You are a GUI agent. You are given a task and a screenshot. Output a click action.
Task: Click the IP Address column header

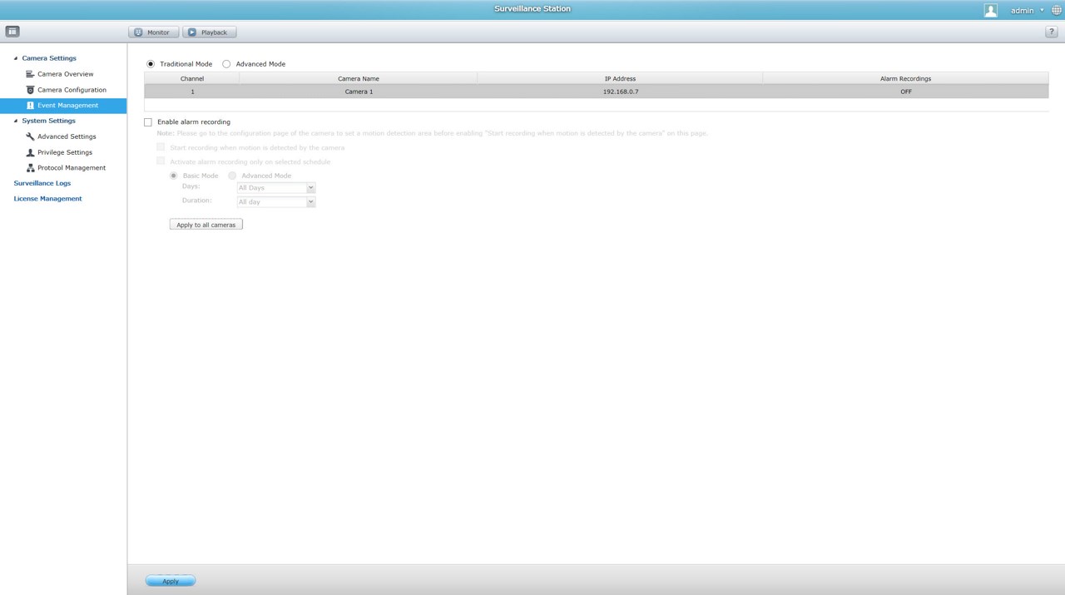coord(620,78)
